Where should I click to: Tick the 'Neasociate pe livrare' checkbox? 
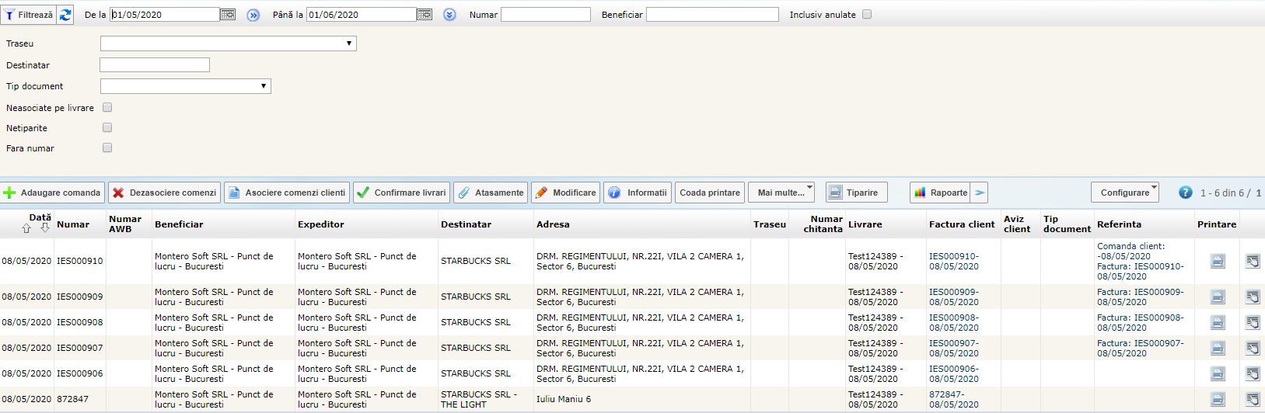[x=107, y=108]
